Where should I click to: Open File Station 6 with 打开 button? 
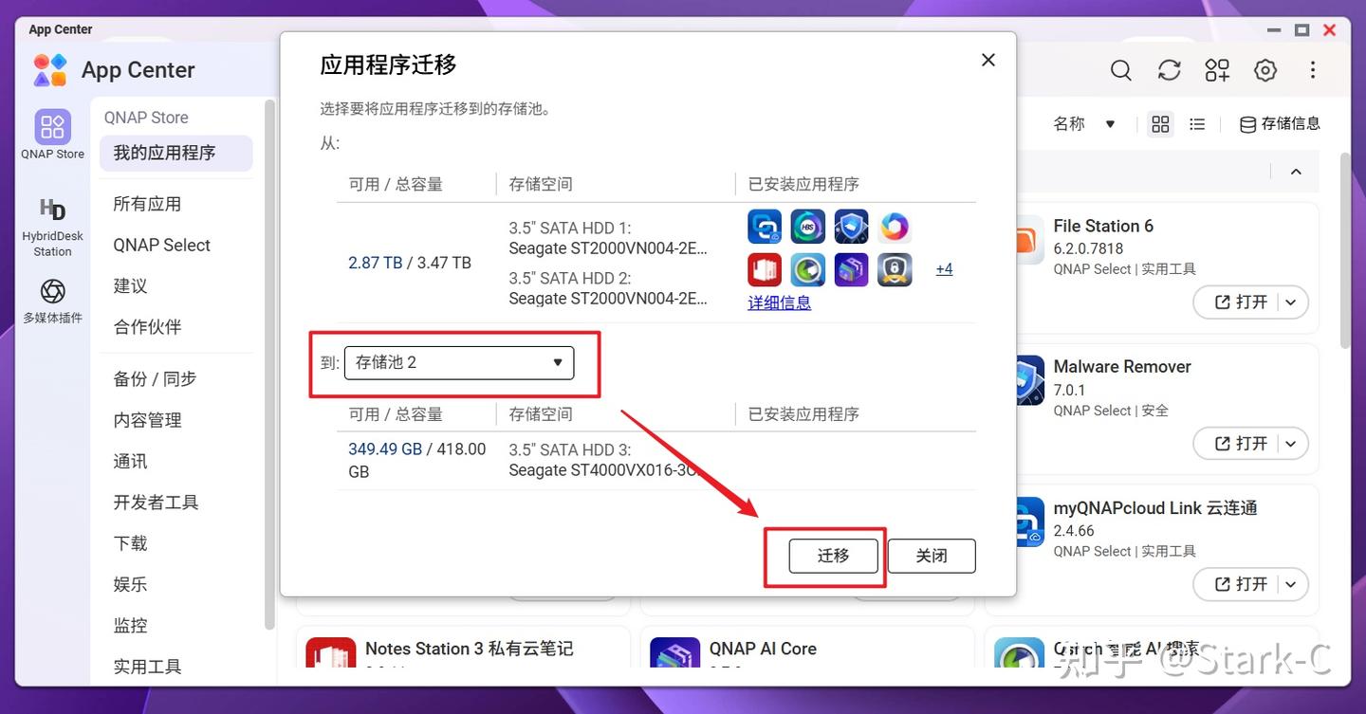tap(1243, 302)
